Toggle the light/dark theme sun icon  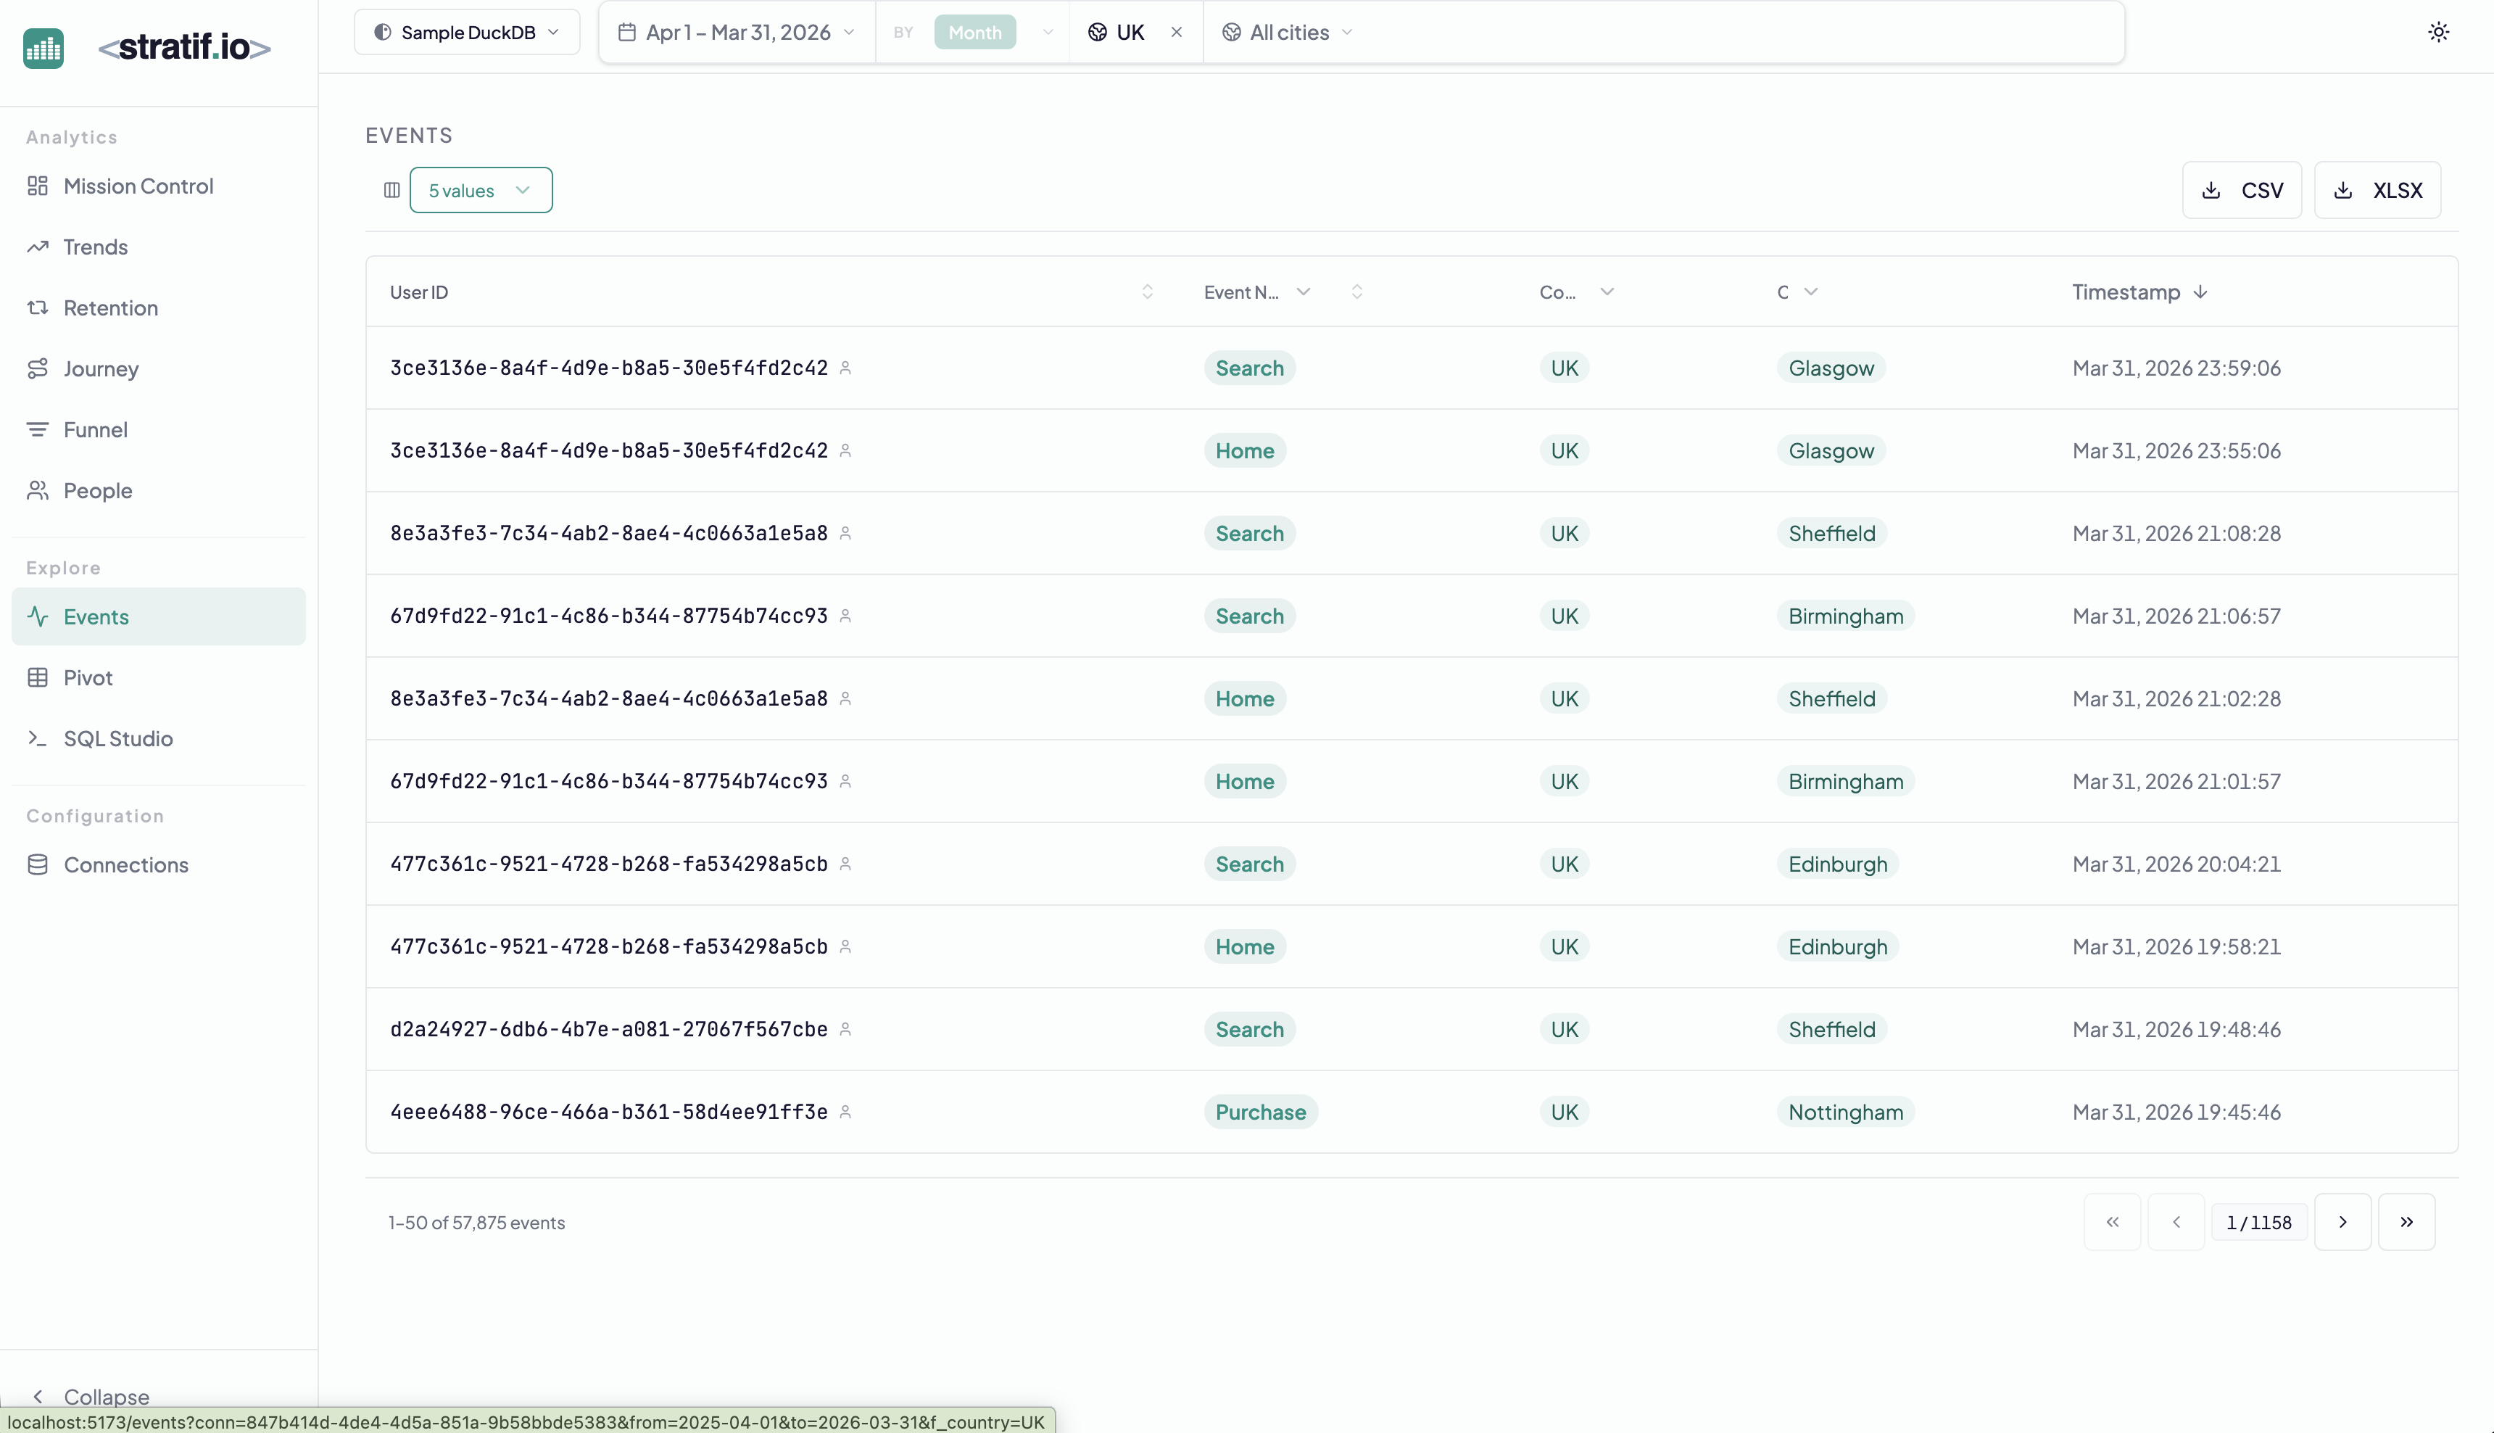click(x=2438, y=31)
